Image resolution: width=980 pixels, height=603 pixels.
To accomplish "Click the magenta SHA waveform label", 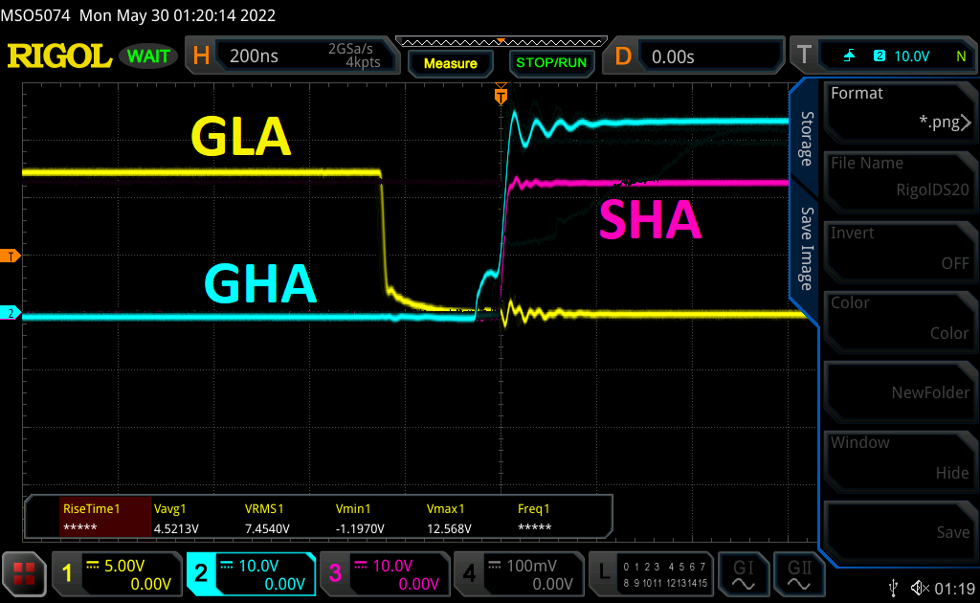I will tap(650, 219).
